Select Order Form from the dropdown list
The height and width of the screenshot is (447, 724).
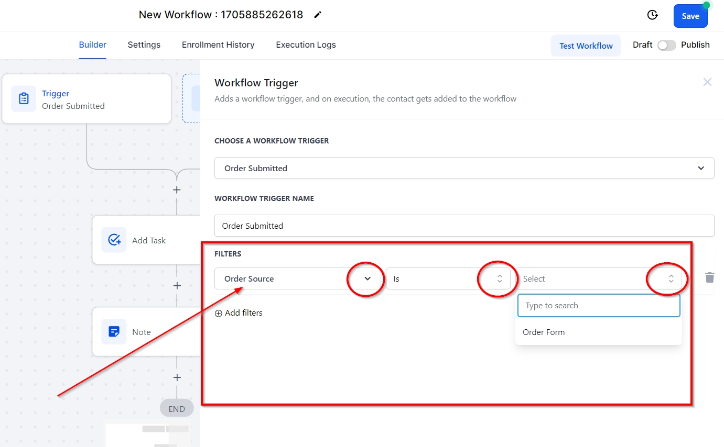point(544,332)
